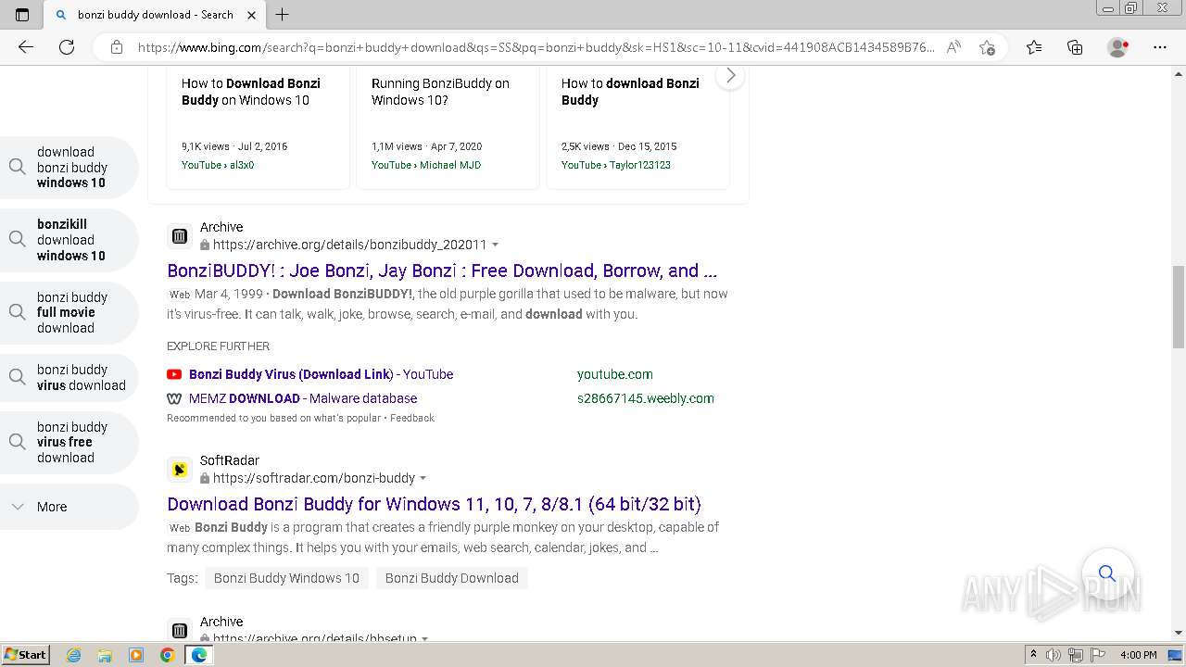1186x667 pixels.
Task: Open MEMZ DOWNLOAD Malware database link
Action: 303,398
